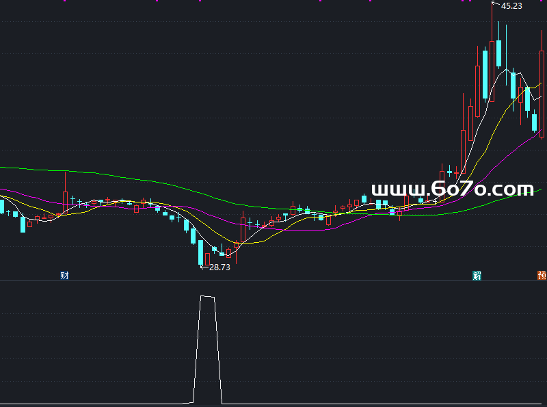This screenshot has width=547, height=407.
Task: Select the red candle above the 财 marker
Action: [66, 200]
